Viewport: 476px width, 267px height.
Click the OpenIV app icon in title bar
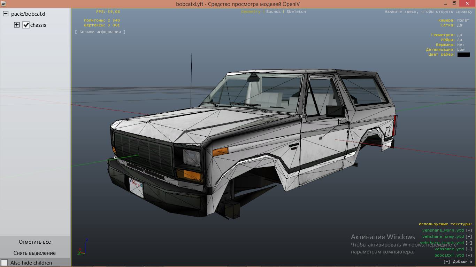(3, 4)
